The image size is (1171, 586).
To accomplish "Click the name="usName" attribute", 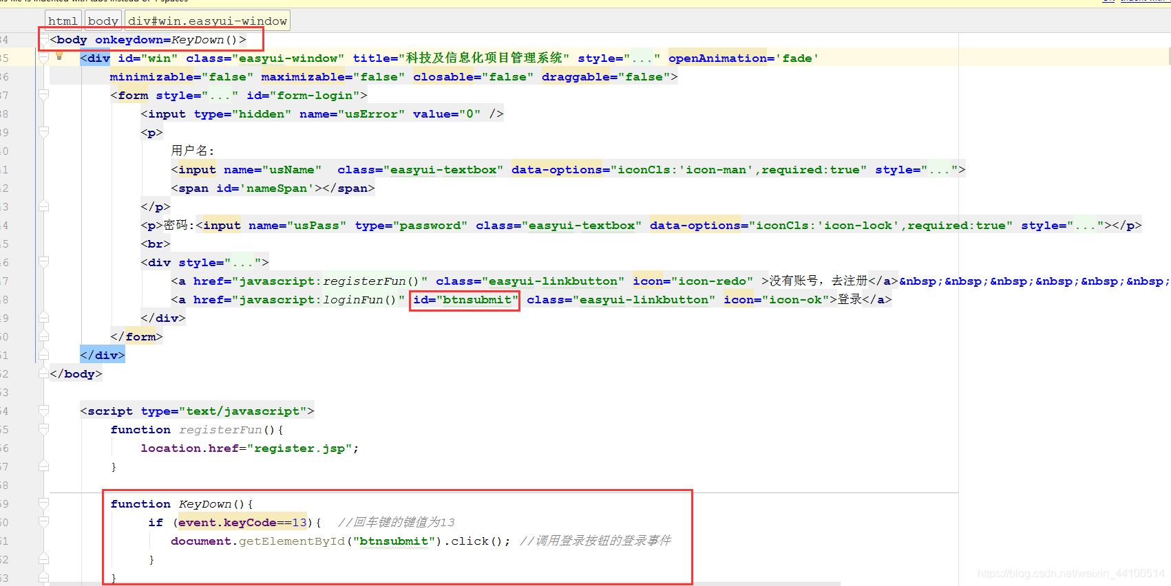I will click(273, 170).
